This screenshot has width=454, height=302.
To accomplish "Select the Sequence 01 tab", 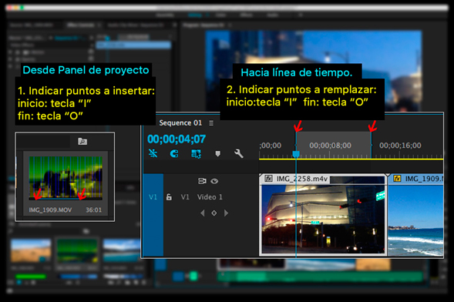I will 180,123.
